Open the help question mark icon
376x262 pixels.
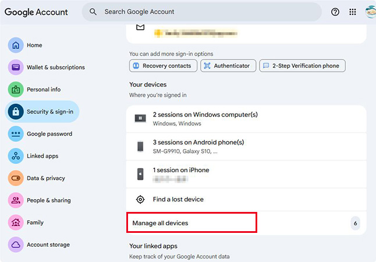[335, 12]
